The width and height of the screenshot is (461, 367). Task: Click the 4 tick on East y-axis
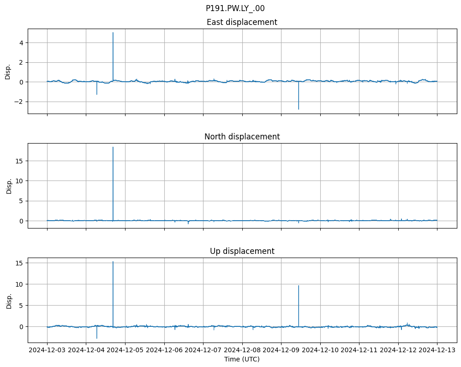[21, 42]
